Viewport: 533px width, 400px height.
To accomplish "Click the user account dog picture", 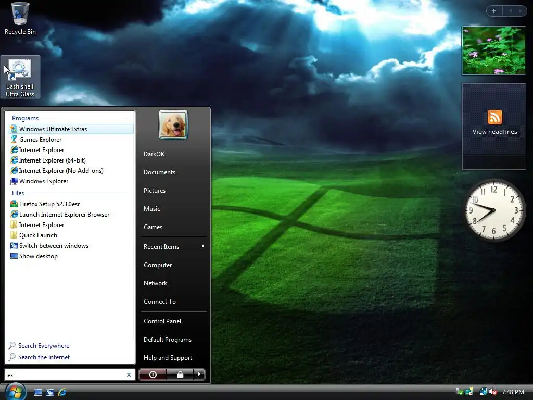I will [173, 124].
